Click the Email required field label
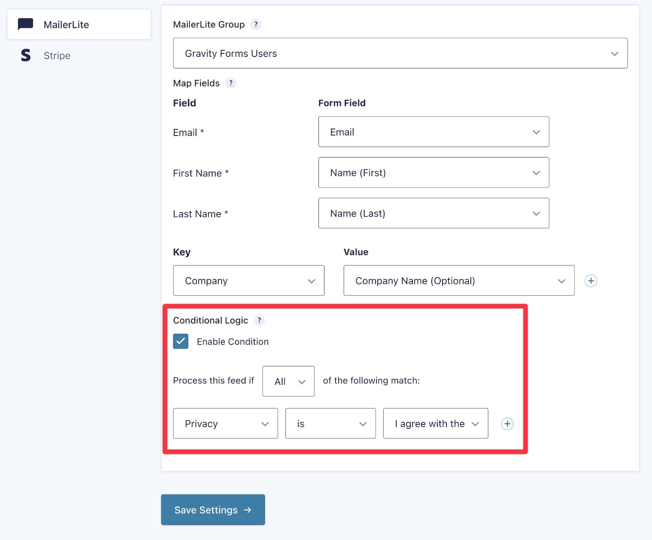Viewport: 652px width, 540px height. (x=185, y=133)
